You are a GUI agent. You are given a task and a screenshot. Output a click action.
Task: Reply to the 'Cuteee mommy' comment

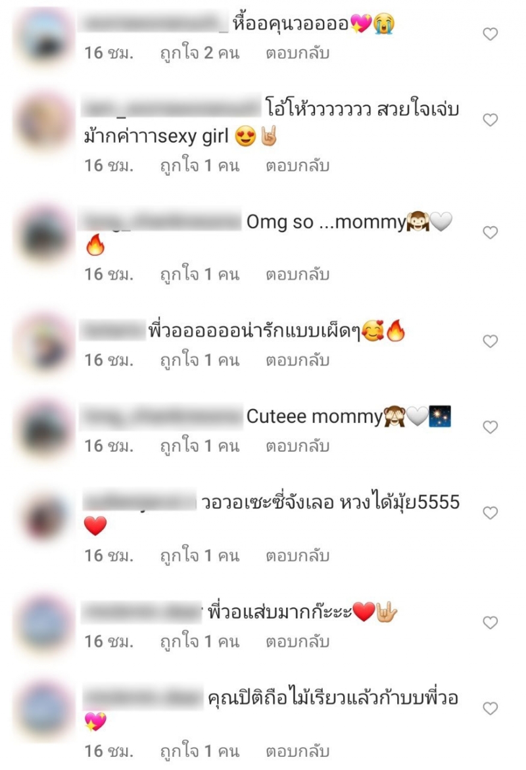coord(298,446)
